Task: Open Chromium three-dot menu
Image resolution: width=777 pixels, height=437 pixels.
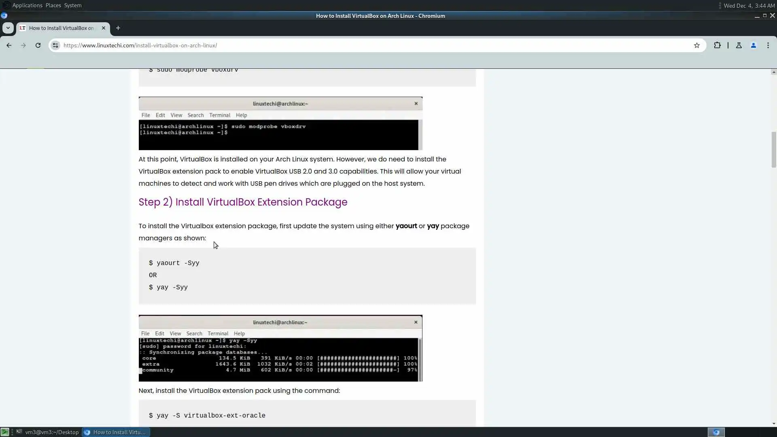Action: (768, 45)
